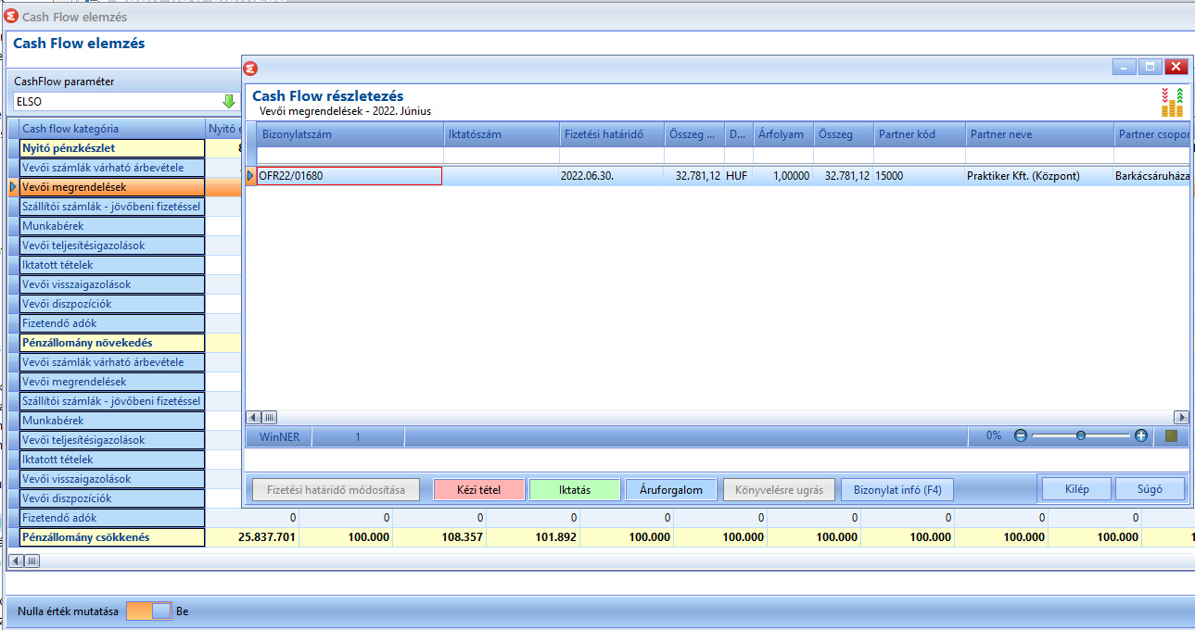Click the row indicator arrow for OFR22/01680
Screen dimensions: 1195x630
pos(250,176)
